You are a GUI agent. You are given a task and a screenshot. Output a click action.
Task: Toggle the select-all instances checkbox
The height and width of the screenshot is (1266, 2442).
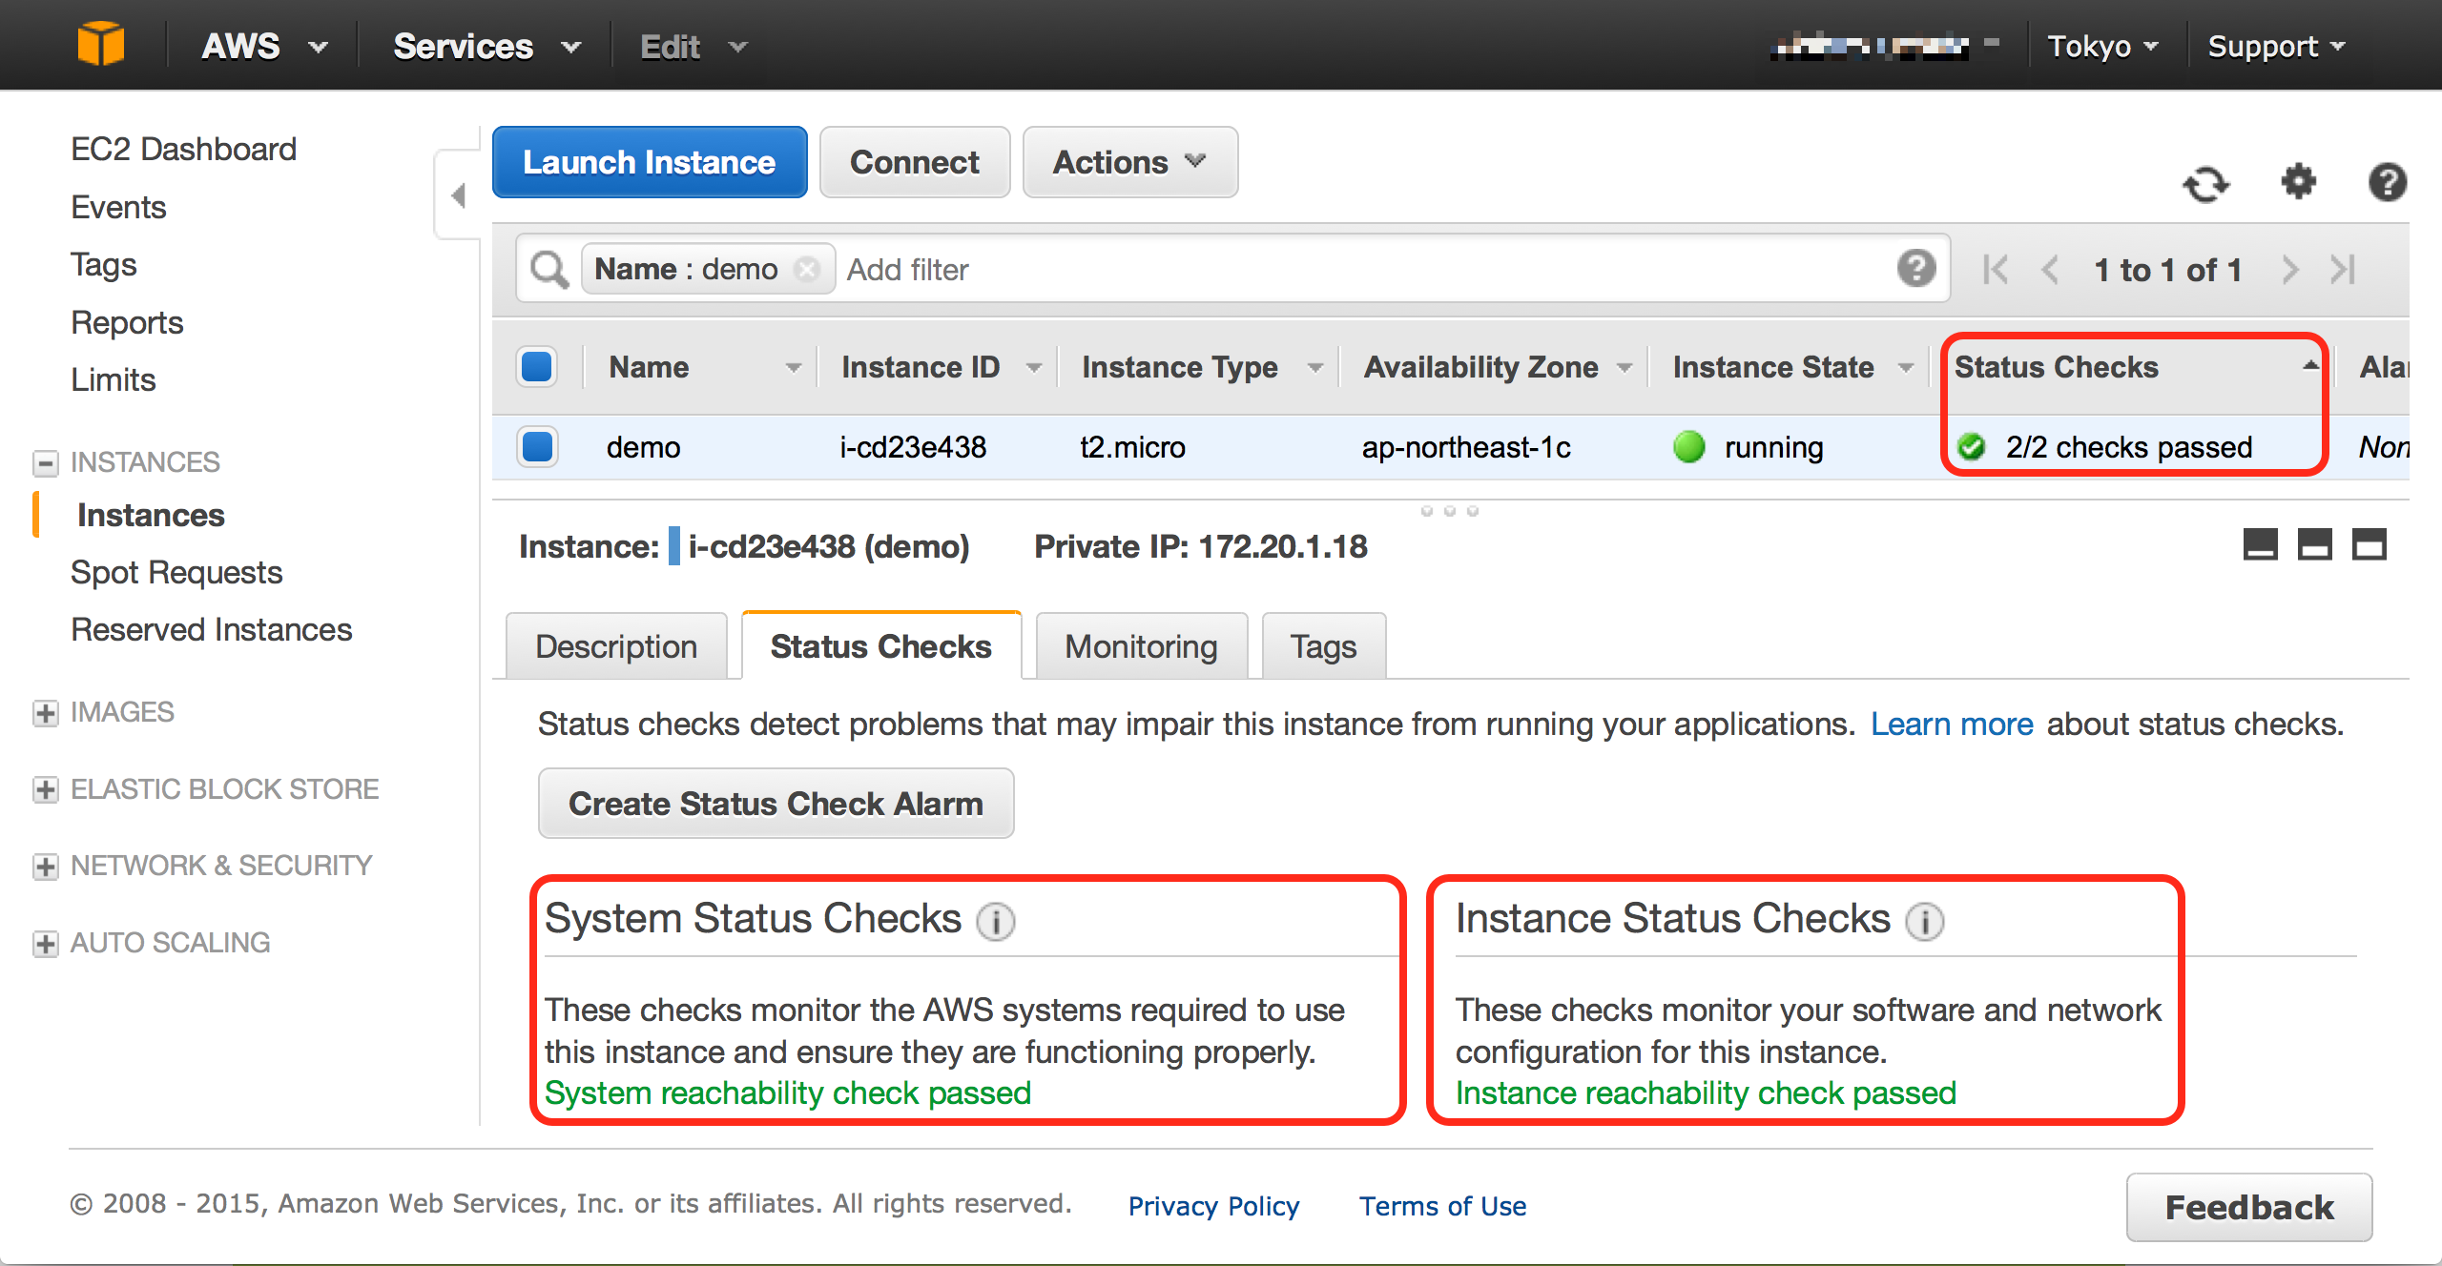point(537,366)
